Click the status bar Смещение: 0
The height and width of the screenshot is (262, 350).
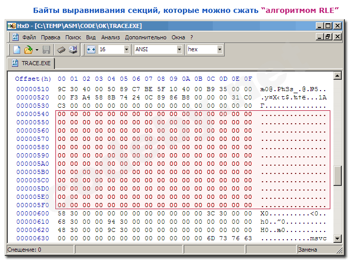click(x=24, y=250)
